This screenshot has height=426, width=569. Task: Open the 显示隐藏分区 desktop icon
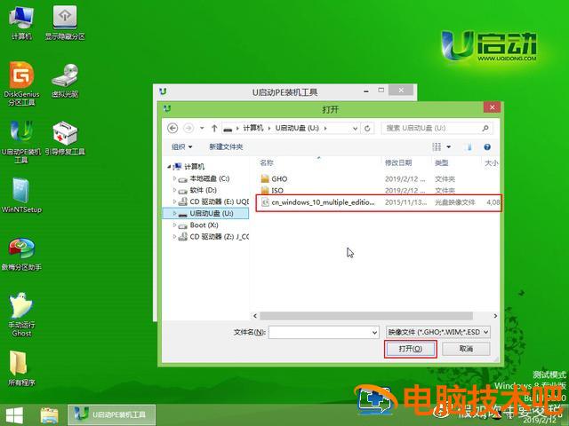coord(65,22)
